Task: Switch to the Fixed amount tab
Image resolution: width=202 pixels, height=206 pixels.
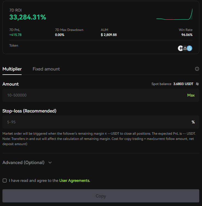Action: coord(46,69)
